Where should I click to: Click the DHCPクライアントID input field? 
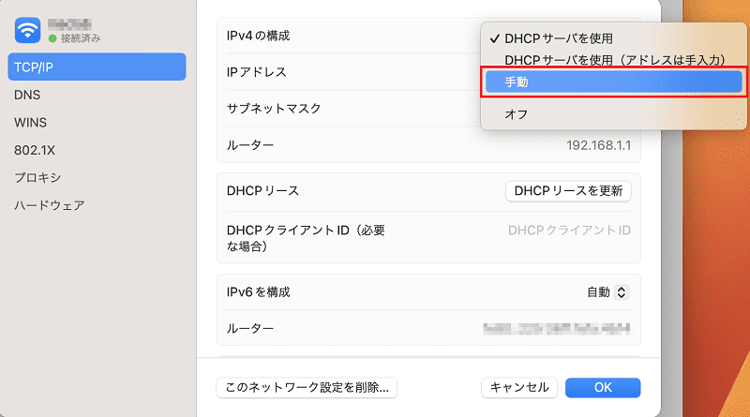click(569, 231)
